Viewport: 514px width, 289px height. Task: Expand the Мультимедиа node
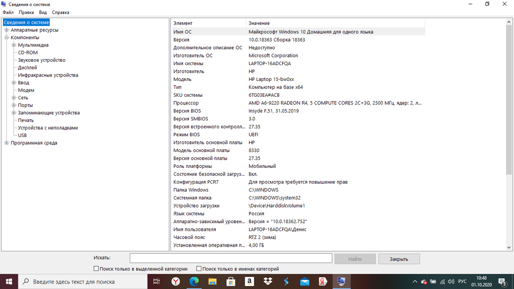14,45
